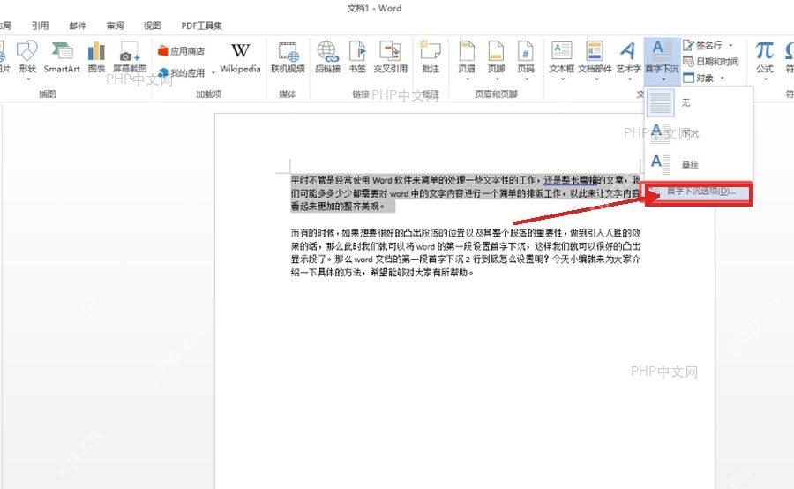The height and width of the screenshot is (489, 794).
Task: Choose the In margin (悬挂) drop cap style
Action: [x=699, y=164]
